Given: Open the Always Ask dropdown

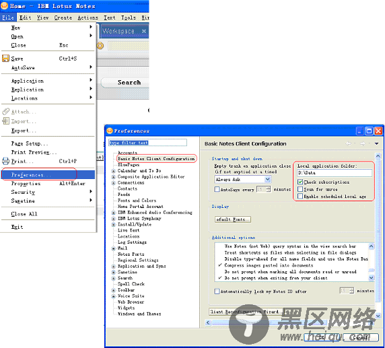Looking at the screenshot, I should coord(268,180).
